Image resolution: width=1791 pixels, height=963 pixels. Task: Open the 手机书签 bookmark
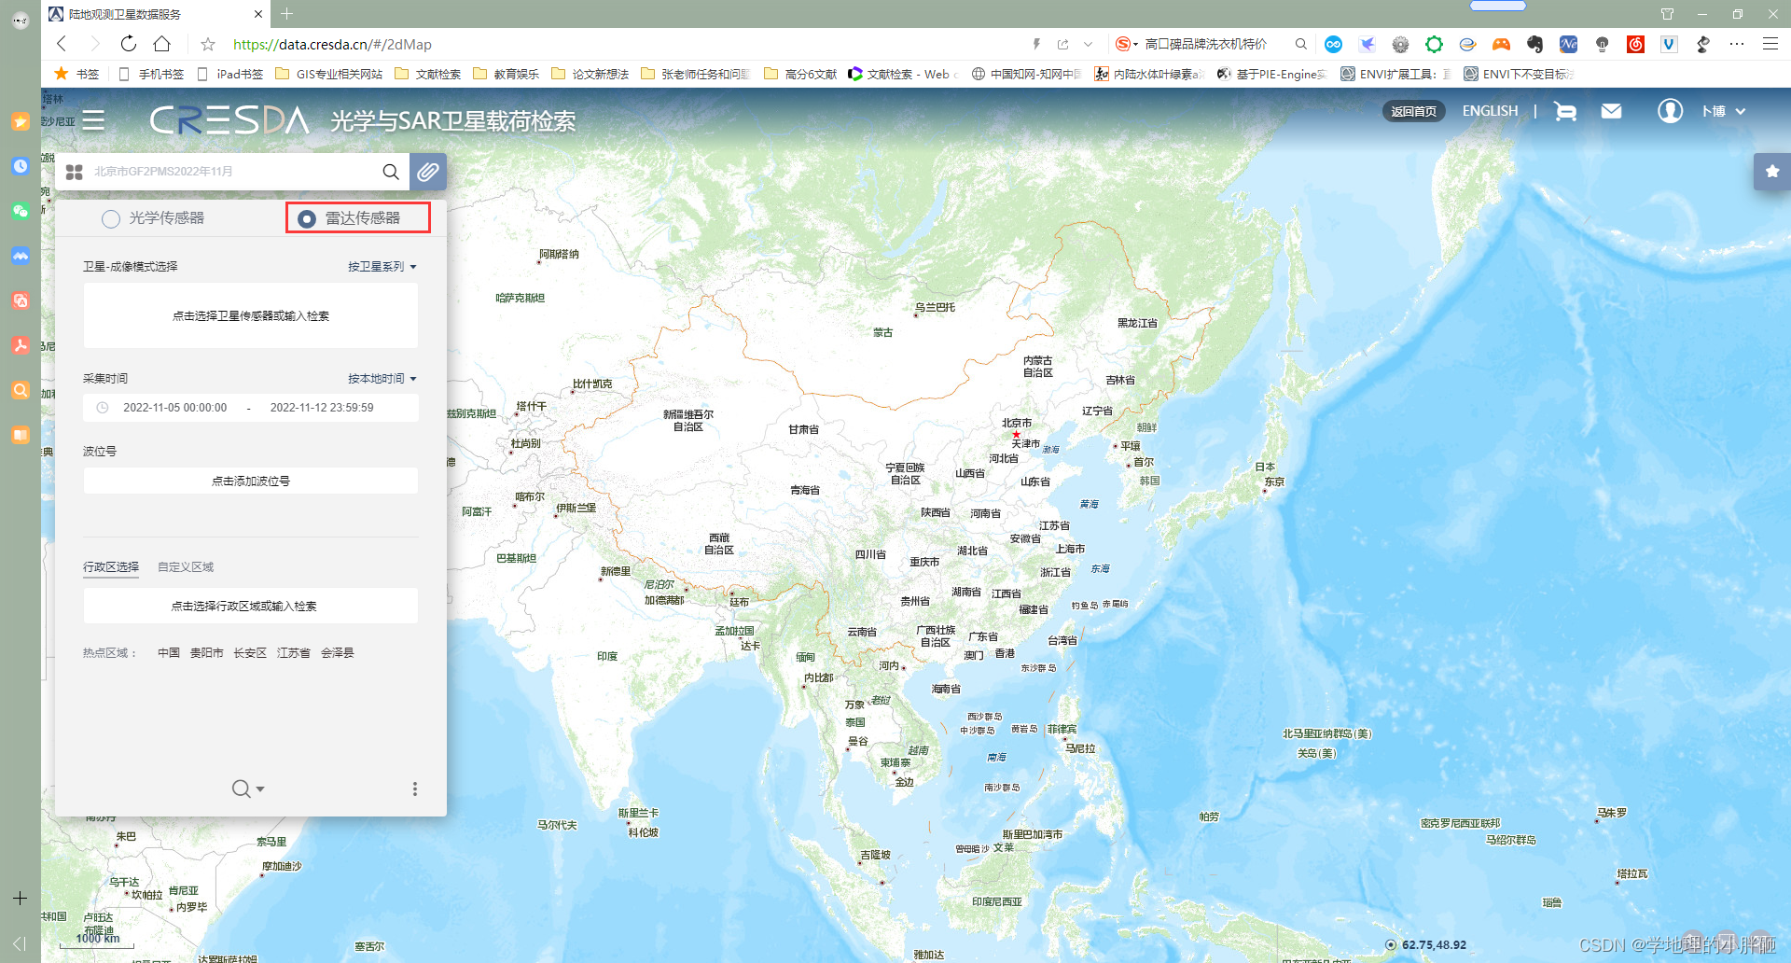coord(152,74)
